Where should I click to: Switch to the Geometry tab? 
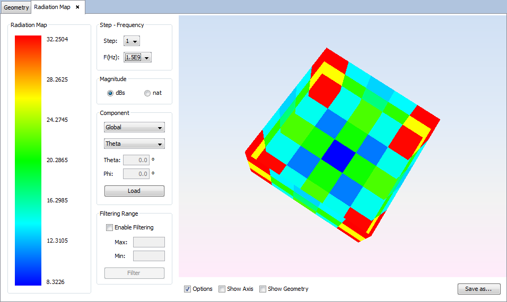[16, 7]
